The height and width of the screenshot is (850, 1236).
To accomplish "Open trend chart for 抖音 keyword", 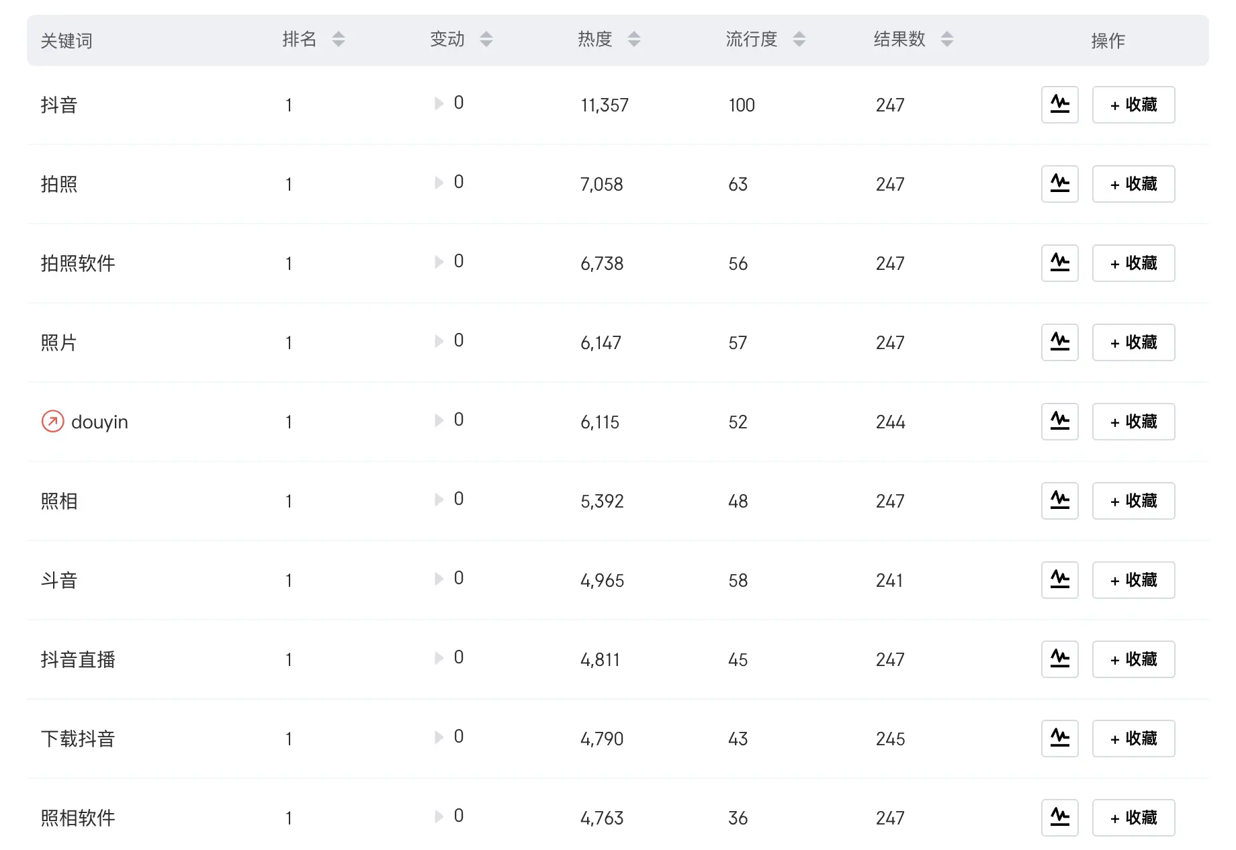I will coord(1059,105).
